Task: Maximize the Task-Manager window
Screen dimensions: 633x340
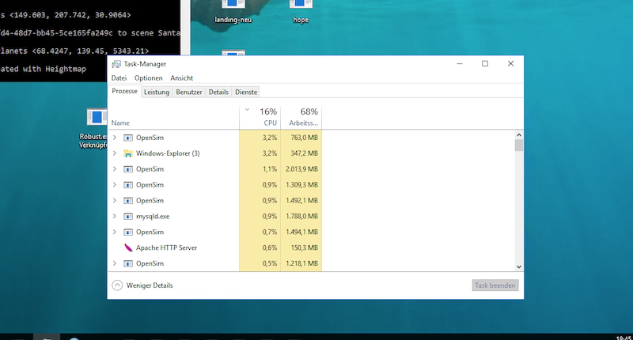Action: pos(485,64)
